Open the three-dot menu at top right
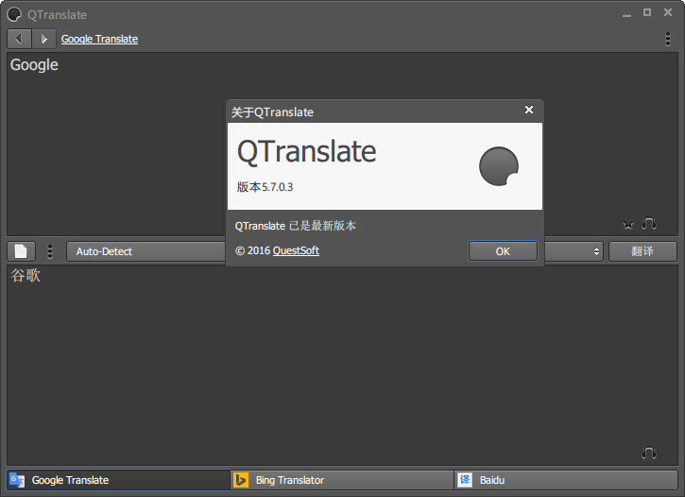 pyautogui.click(x=668, y=39)
